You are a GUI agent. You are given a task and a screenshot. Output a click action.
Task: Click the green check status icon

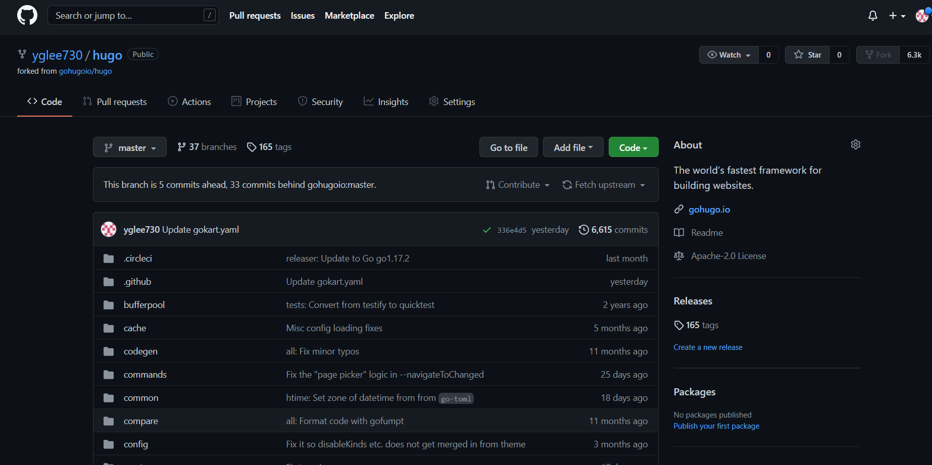point(486,230)
